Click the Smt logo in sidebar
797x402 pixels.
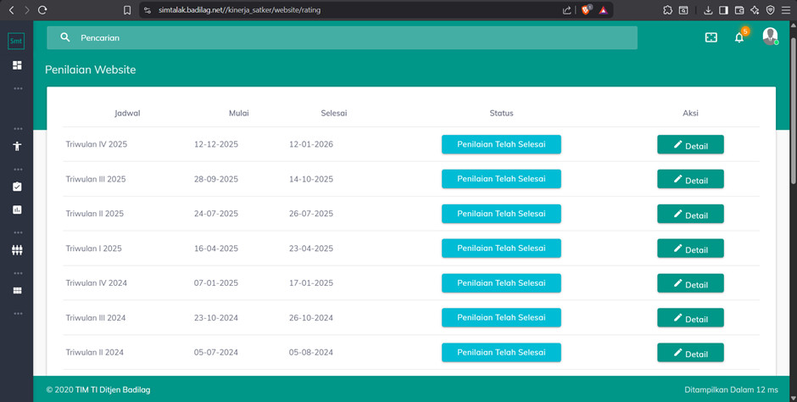pyautogui.click(x=16, y=41)
